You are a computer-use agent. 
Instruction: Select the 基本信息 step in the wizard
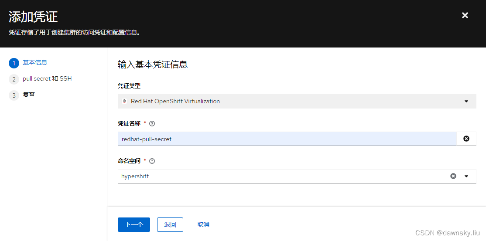pyautogui.click(x=35, y=63)
